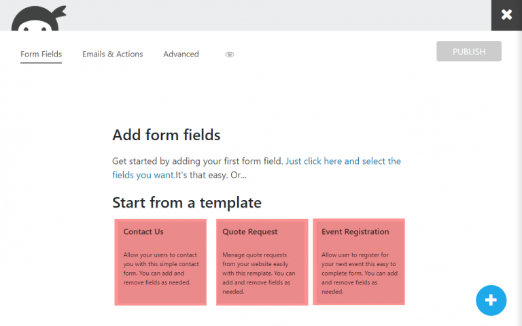Screen dimensions: 522x326
Task: Open the Emails & Actions tab
Action: tap(112, 54)
